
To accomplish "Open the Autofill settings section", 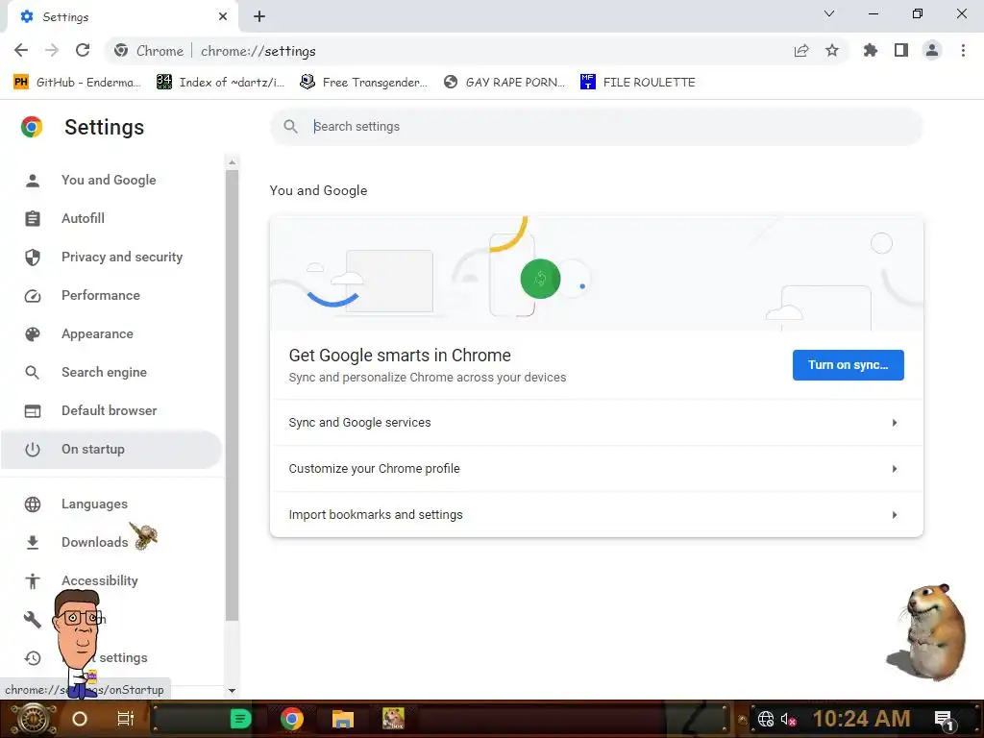I will click(x=111, y=218).
